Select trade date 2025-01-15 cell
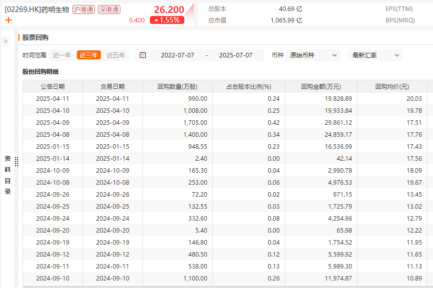 tap(113, 146)
